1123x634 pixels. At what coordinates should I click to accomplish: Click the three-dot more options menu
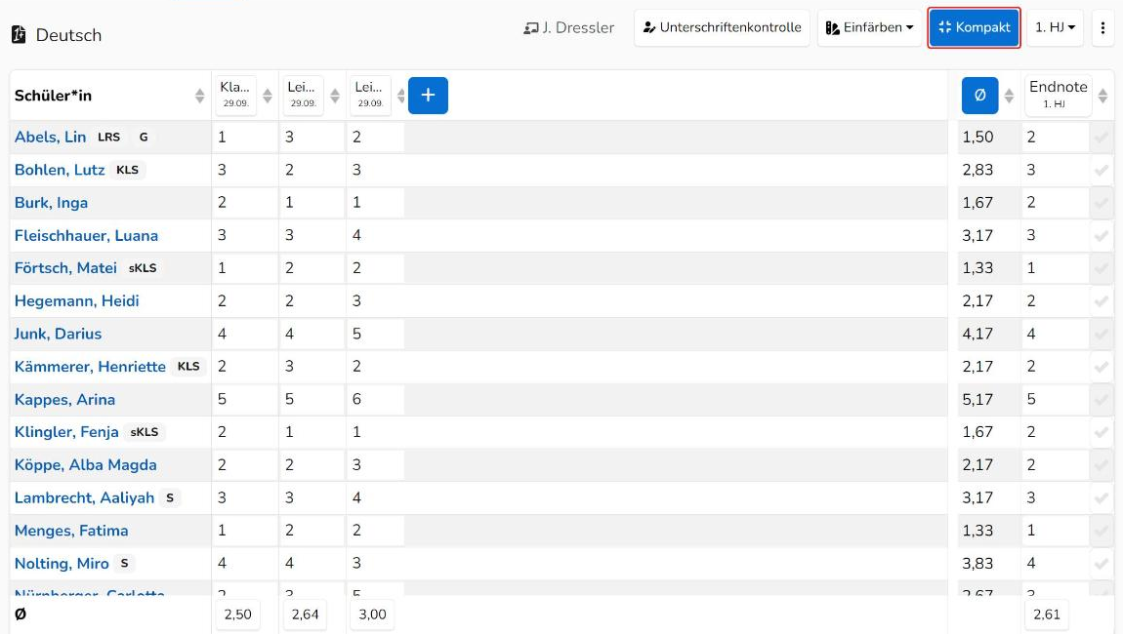click(1102, 28)
